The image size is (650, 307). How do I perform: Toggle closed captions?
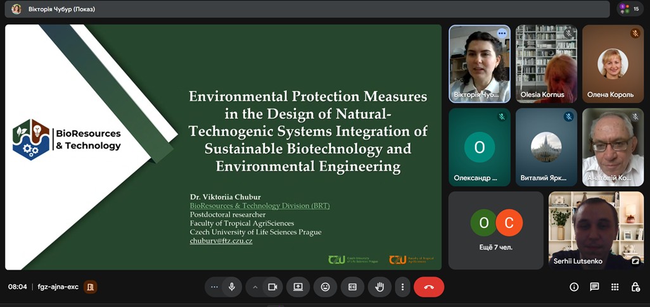pos(352,287)
